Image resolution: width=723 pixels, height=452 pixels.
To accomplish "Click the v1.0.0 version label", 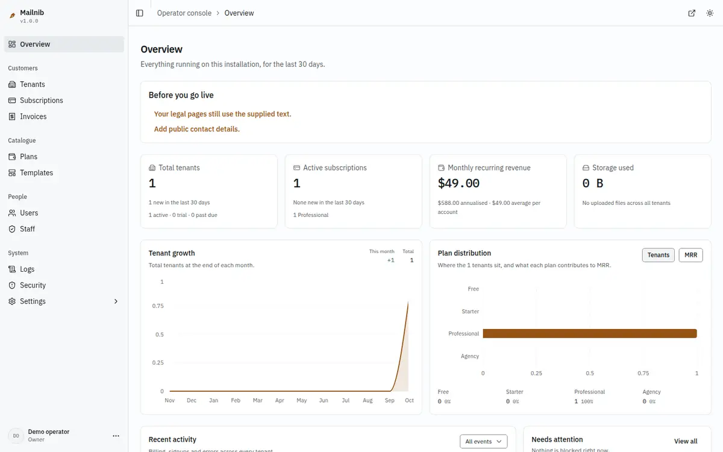I will coord(29,21).
